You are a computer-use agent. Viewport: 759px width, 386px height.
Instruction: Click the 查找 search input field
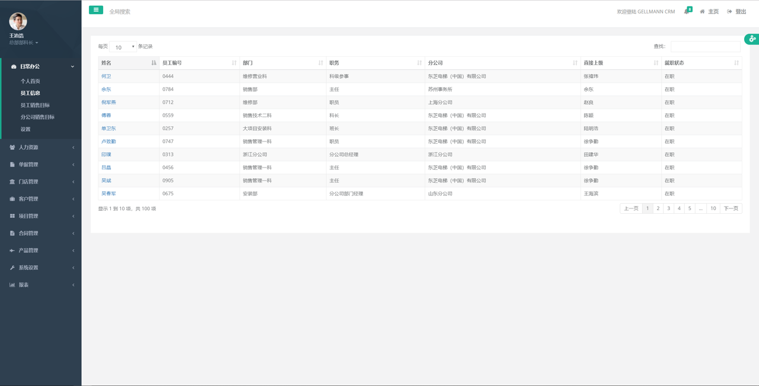(x=705, y=46)
